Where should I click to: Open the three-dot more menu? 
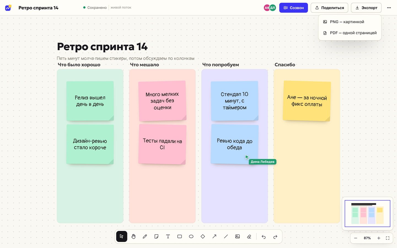tap(389, 8)
